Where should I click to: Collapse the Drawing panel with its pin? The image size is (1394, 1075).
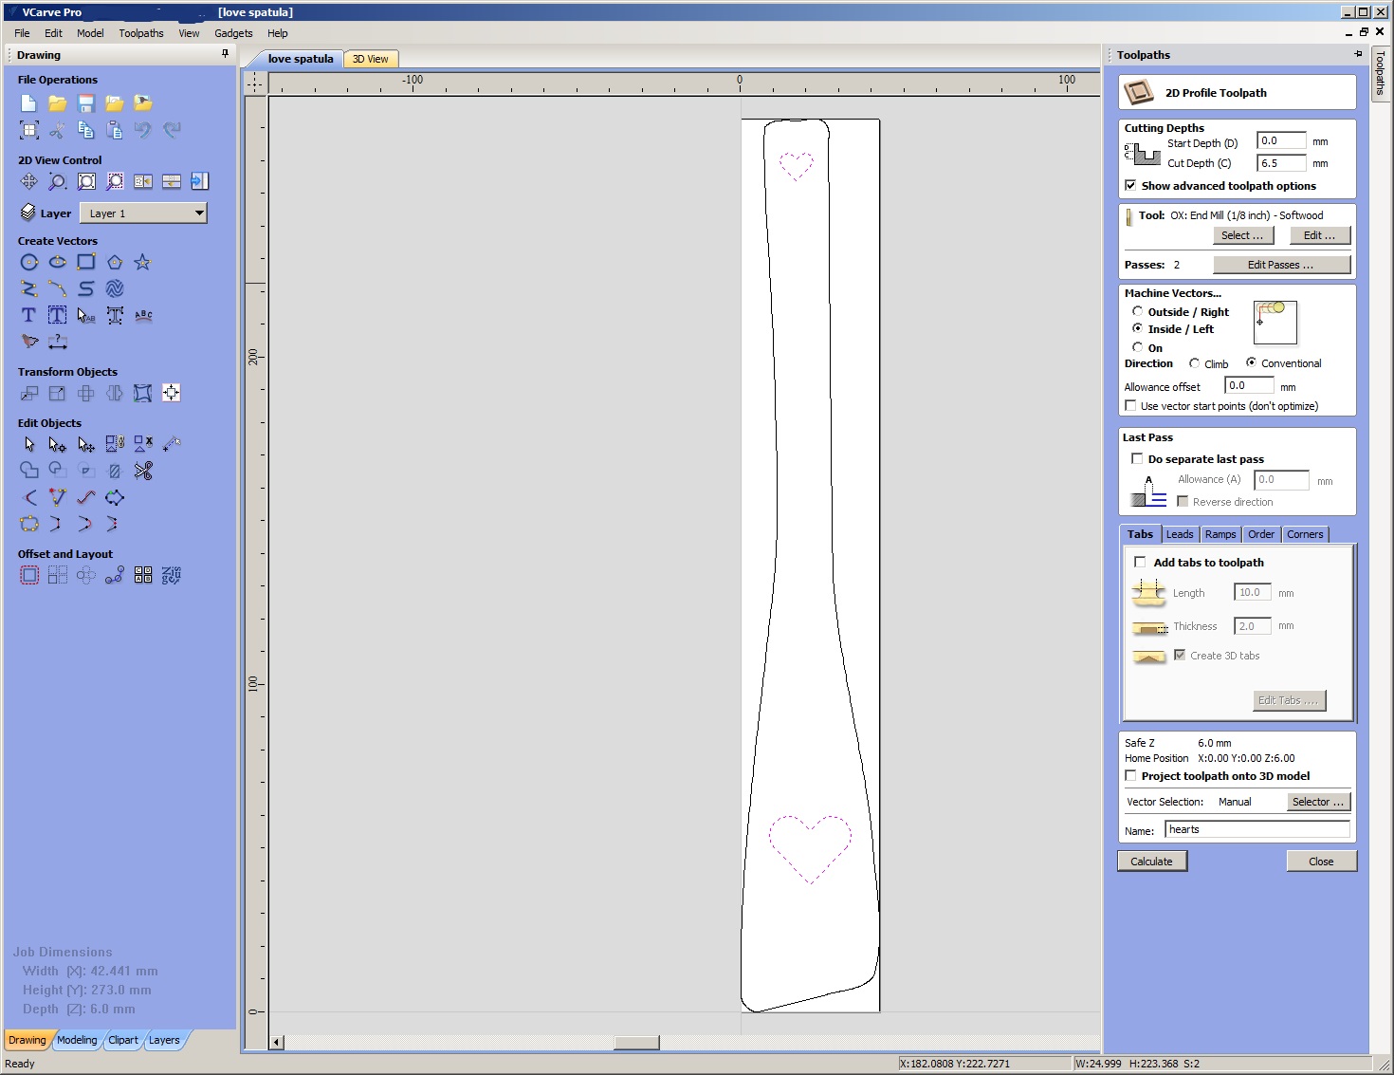224,53
